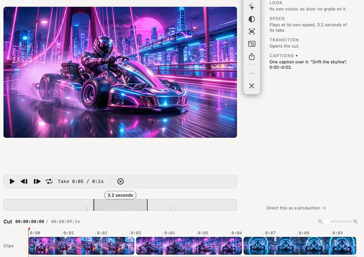
Task: Play the take
Action: [12, 181]
